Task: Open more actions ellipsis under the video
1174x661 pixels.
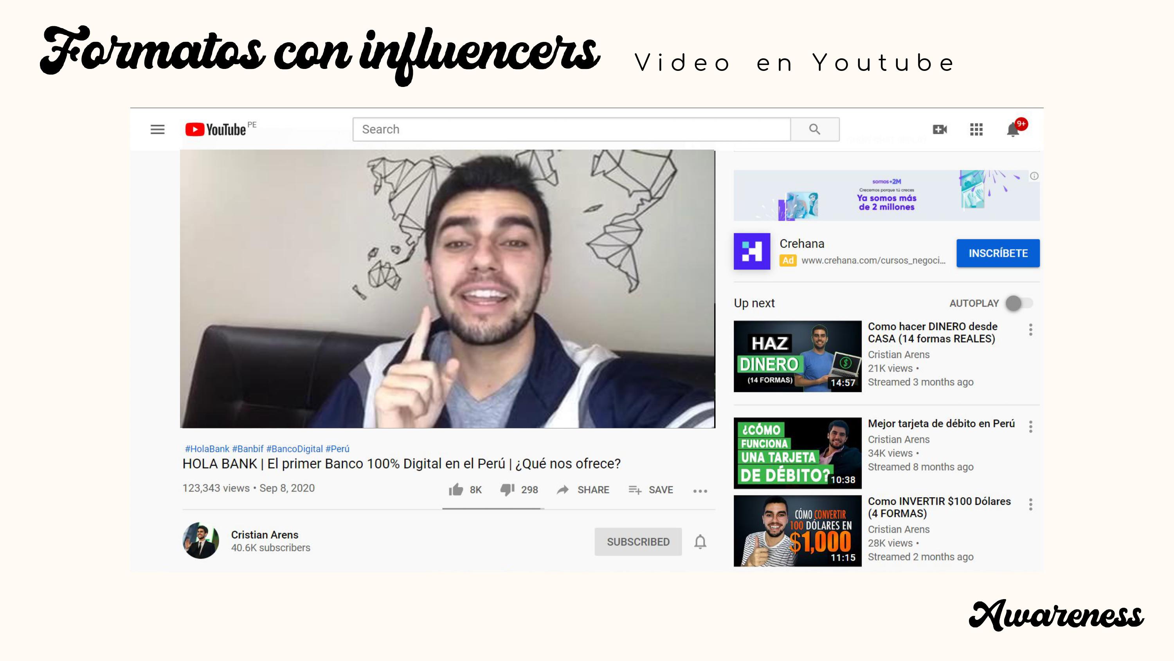Action: click(700, 491)
